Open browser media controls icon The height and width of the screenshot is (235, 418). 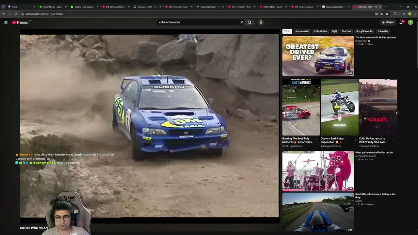click(404, 14)
